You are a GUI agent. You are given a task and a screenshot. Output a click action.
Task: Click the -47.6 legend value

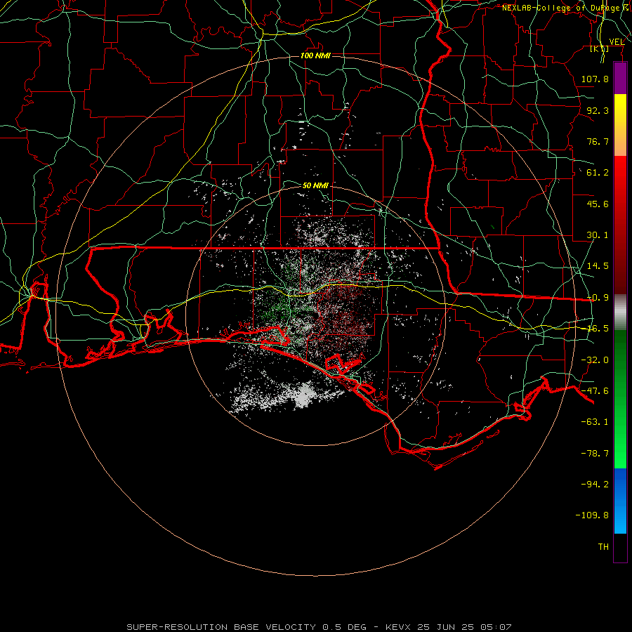pyautogui.click(x=595, y=391)
